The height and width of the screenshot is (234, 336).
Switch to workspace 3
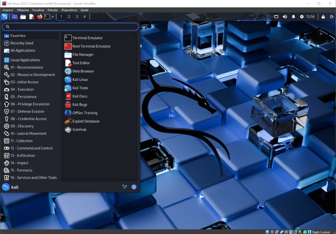coord(77,17)
